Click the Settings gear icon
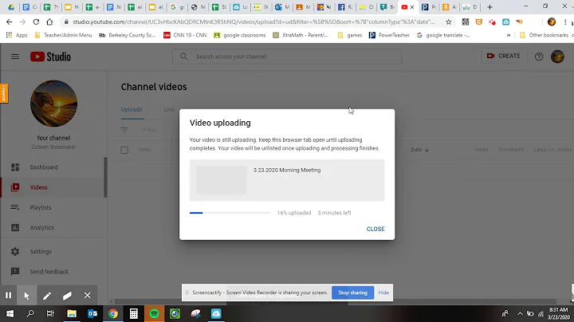The height and width of the screenshot is (322, 574). click(15, 251)
